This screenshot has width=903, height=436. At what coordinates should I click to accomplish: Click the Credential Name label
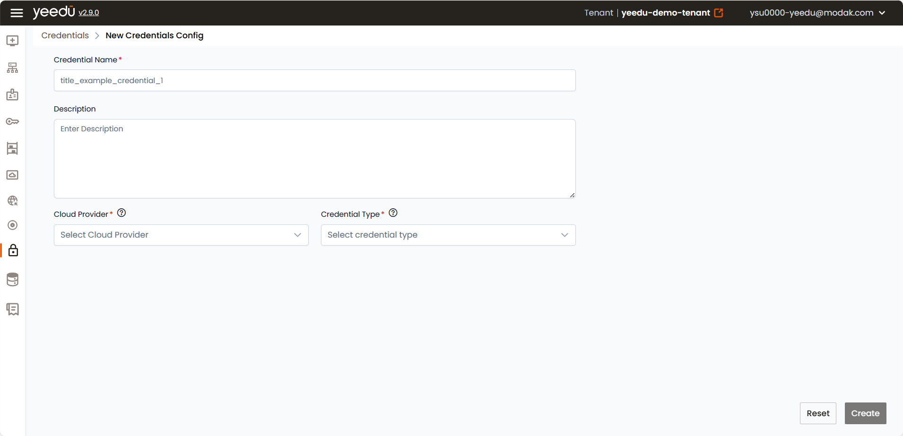pyautogui.click(x=86, y=60)
